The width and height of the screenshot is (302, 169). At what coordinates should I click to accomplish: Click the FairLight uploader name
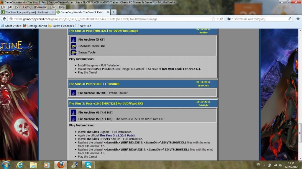(x=203, y=105)
